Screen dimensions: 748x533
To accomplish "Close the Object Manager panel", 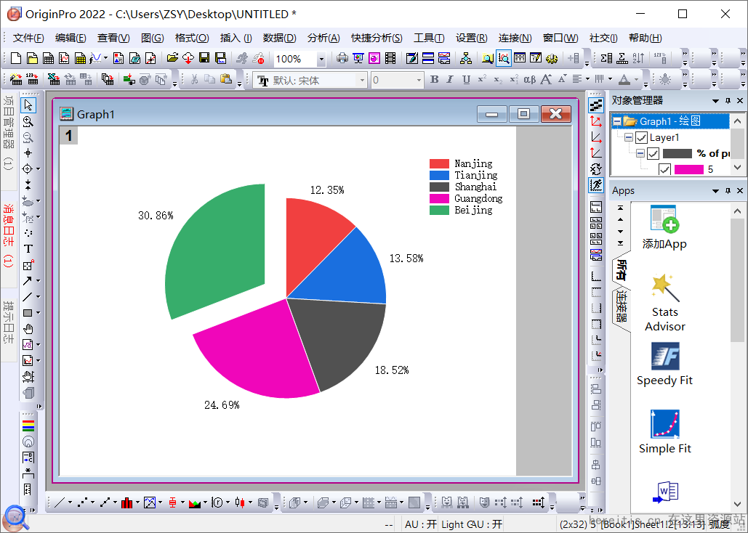I will coord(740,101).
